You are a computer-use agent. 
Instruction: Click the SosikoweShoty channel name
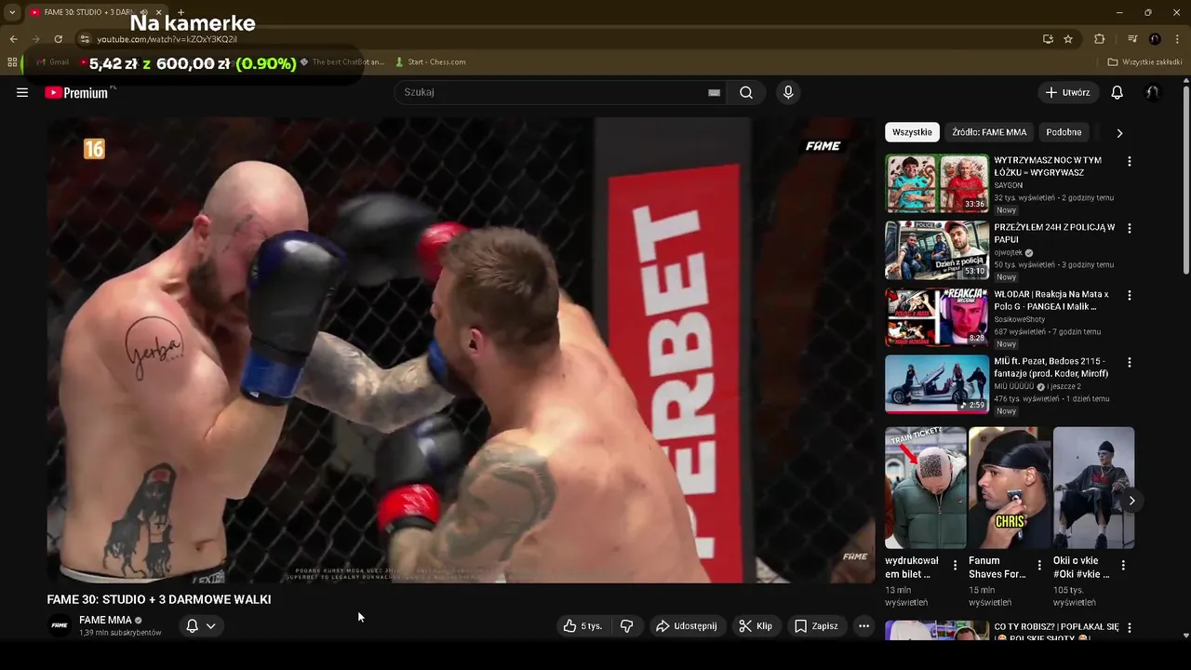(x=1020, y=319)
